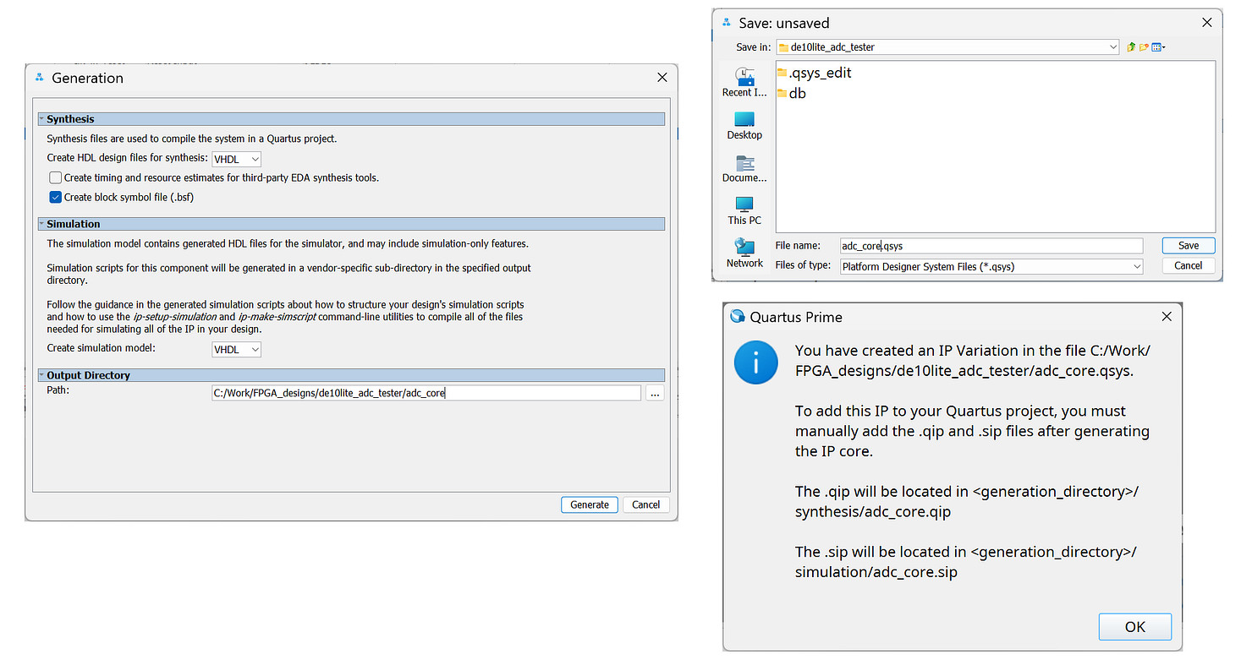Viewport: 1252px width, 665px height.
Task: Collapse the Synthesis section
Action: 41,119
